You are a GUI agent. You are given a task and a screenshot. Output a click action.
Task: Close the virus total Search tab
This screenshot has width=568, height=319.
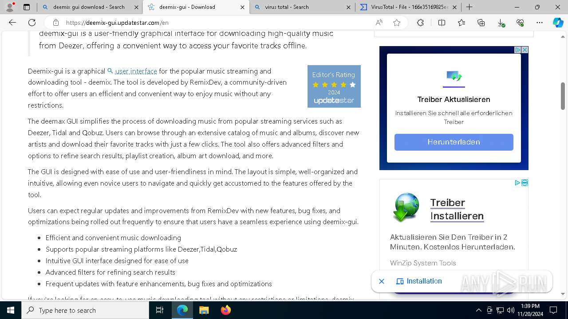point(348,7)
